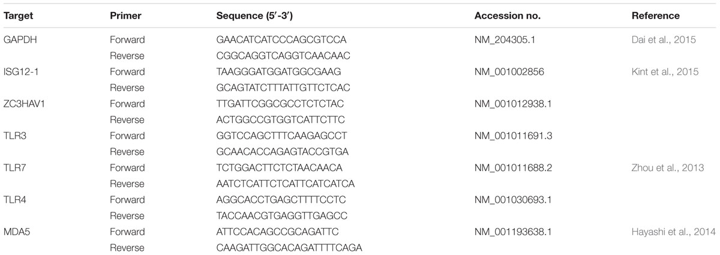Click the Reference column header
The height and width of the screenshot is (255, 720).
(655, 16)
